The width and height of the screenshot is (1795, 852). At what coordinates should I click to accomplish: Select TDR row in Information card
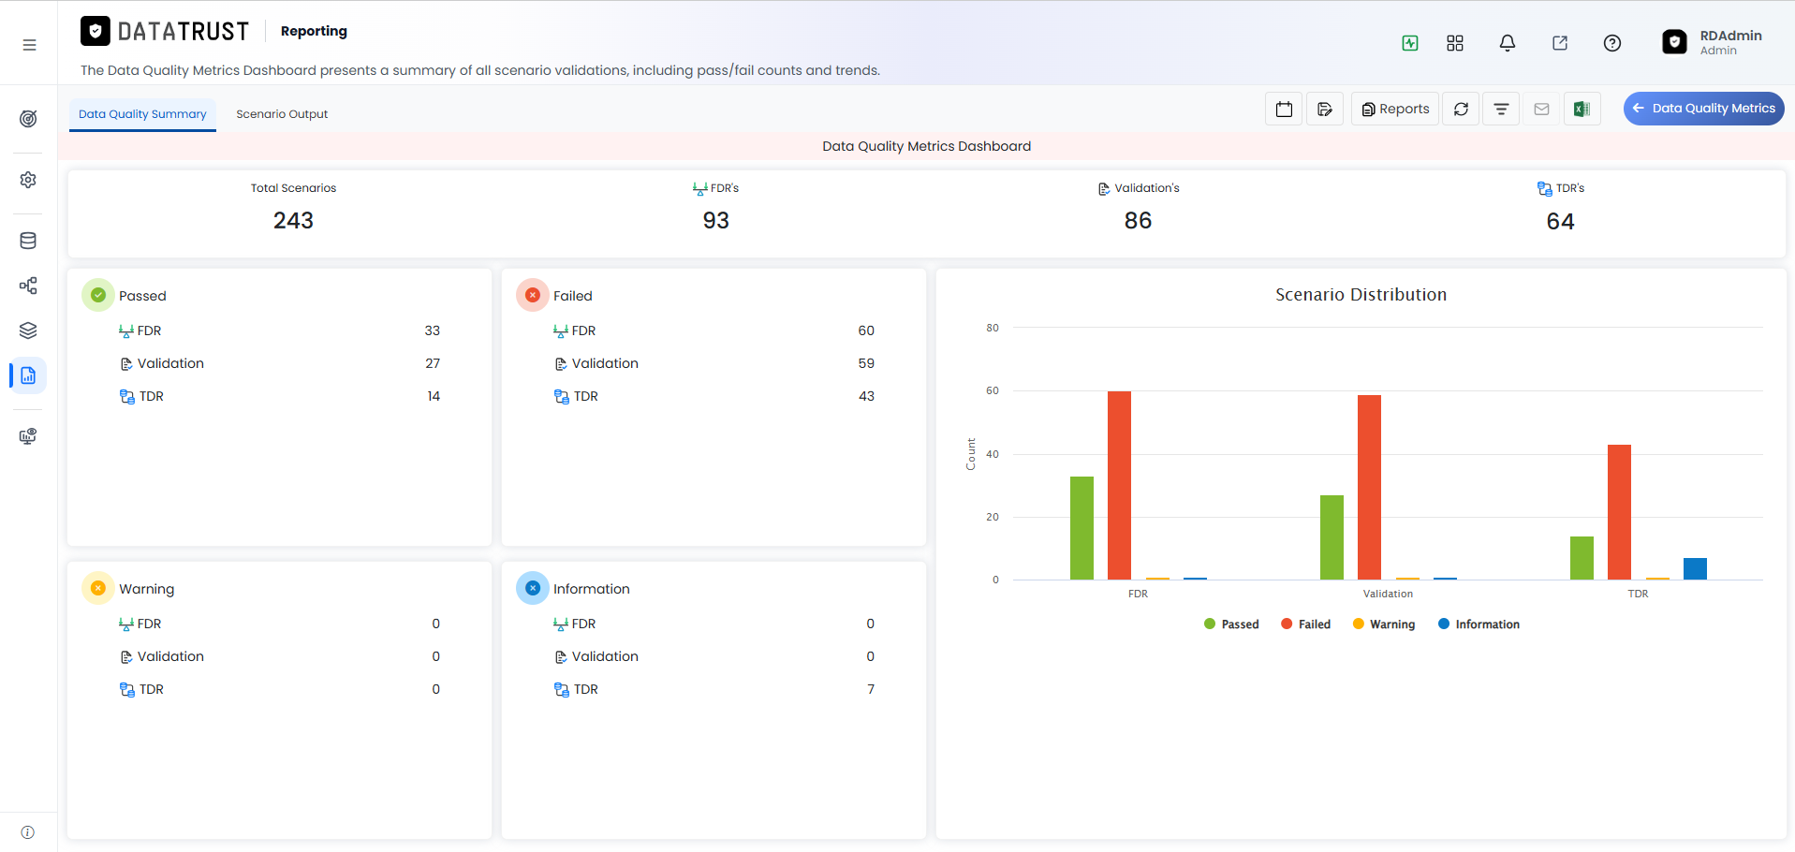click(714, 689)
